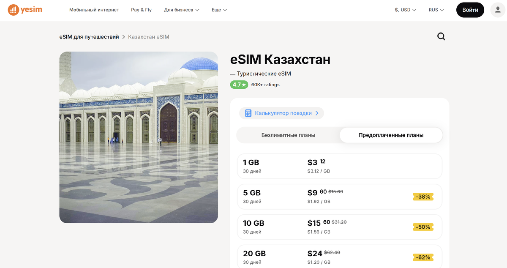The width and height of the screenshot is (507, 268).
Task: Expand the Для бизнеса dropdown
Action: point(182,10)
